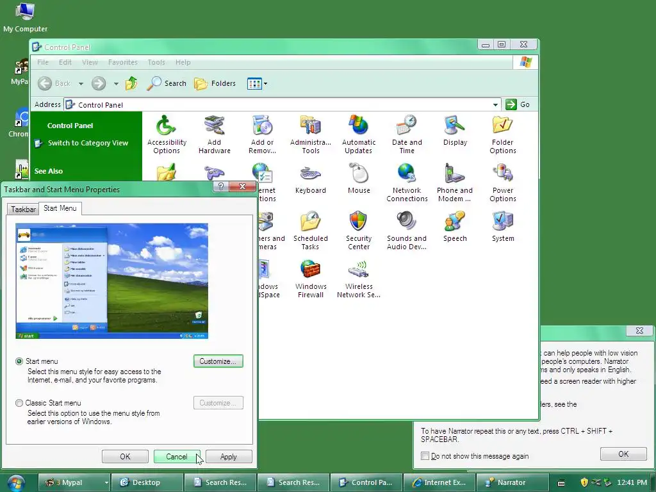Switch to Narrator taskbar button
This screenshot has width=656, height=492.
click(512, 482)
